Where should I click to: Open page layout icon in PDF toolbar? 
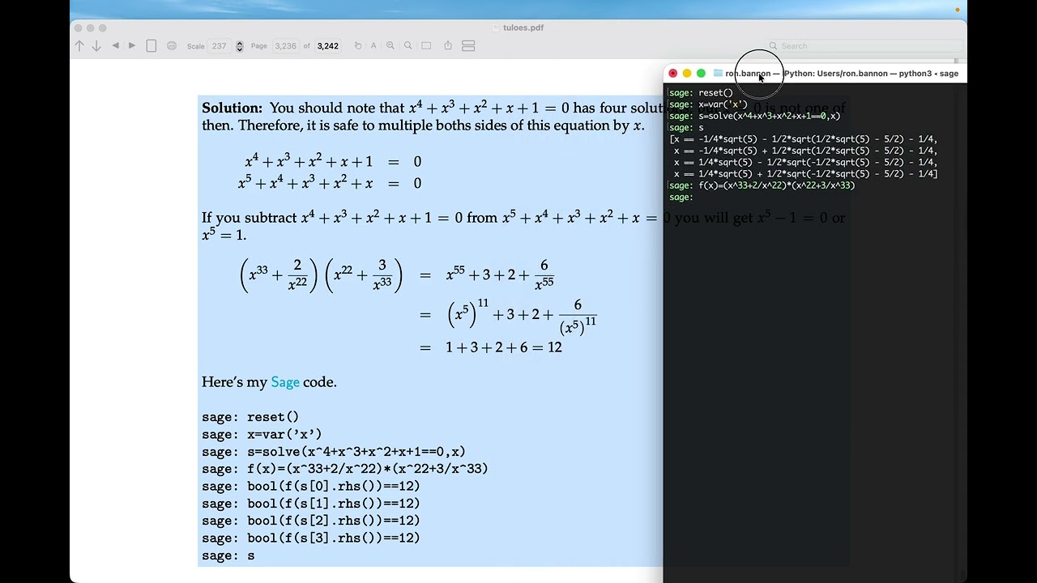pyautogui.click(x=151, y=46)
